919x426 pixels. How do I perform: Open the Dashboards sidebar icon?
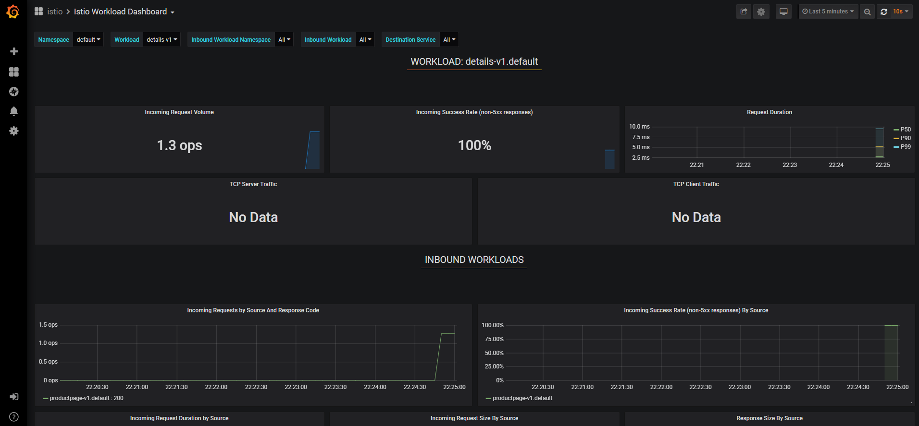(x=14, y=71)
